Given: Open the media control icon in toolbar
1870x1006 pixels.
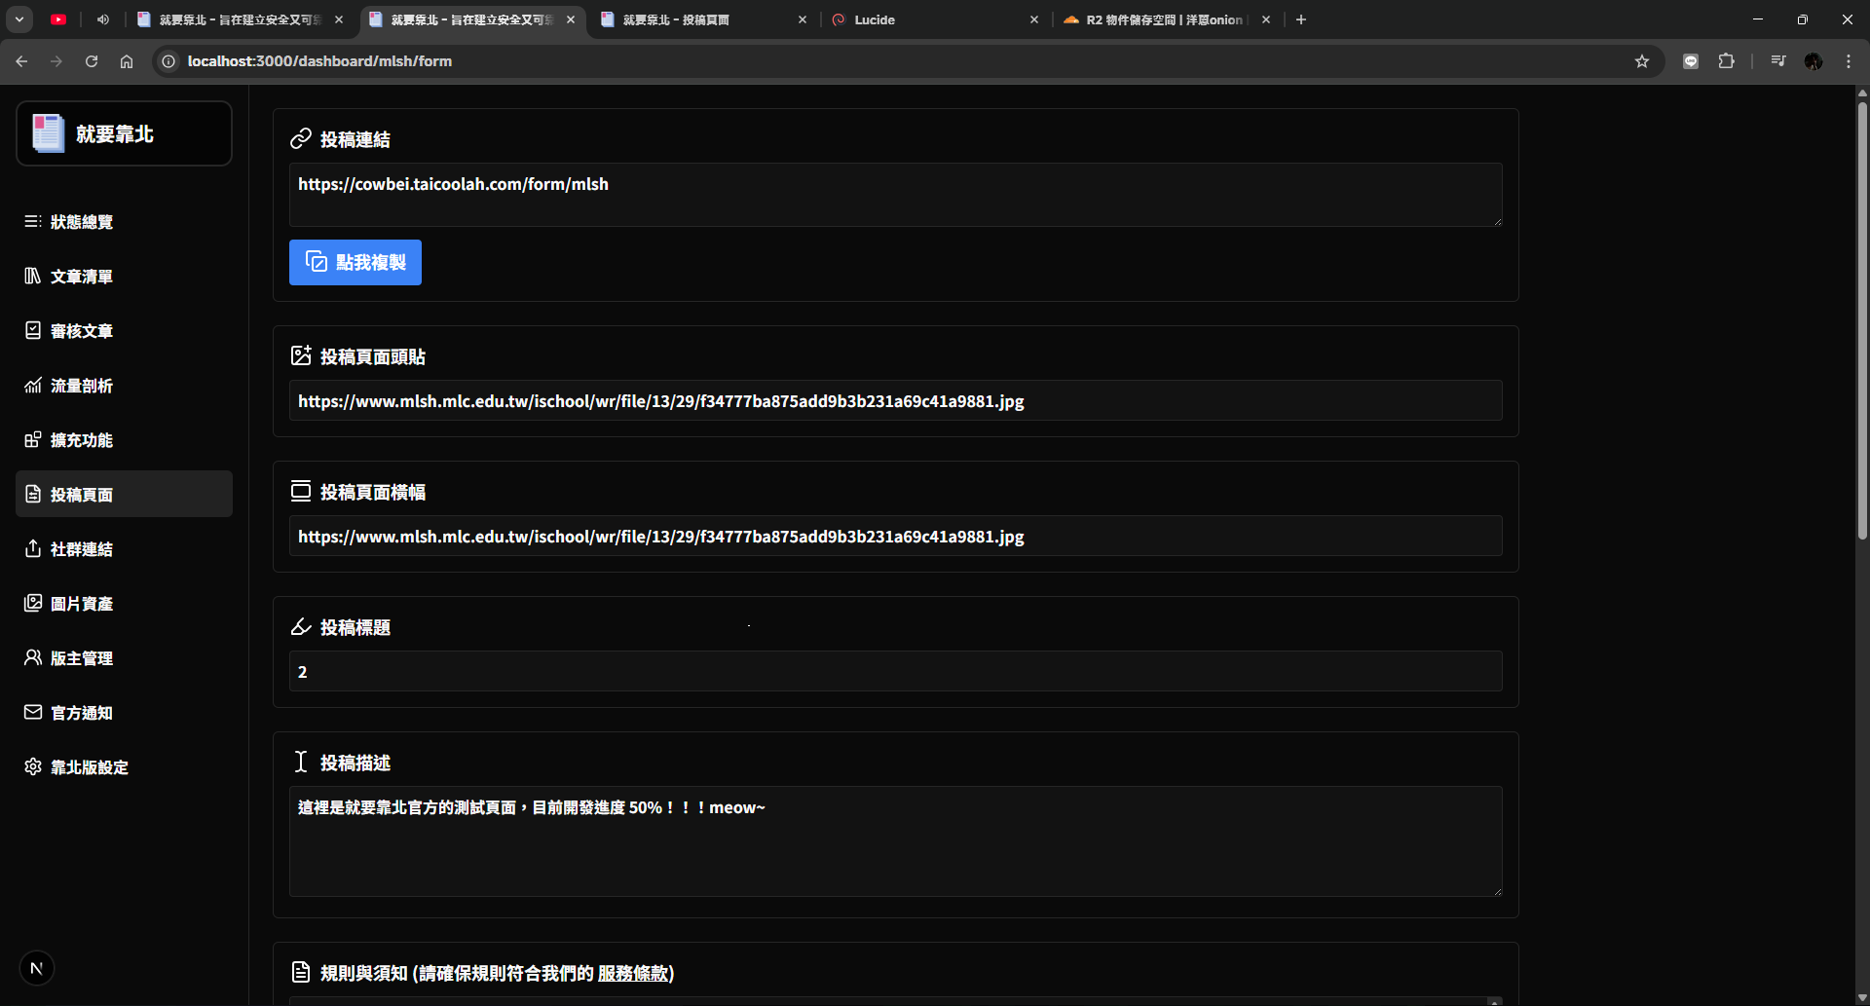Looking at the screenshot, I should click(x=1778, y=61).
